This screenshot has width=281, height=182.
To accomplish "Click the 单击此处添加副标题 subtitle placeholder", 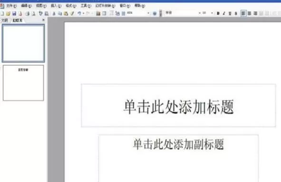I will (178, 158).
